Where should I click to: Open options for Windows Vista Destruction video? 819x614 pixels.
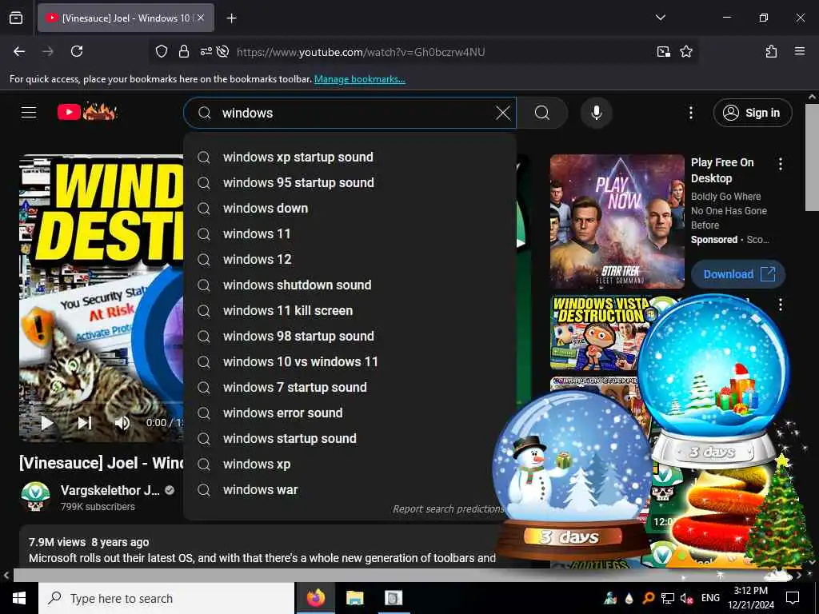781,305
